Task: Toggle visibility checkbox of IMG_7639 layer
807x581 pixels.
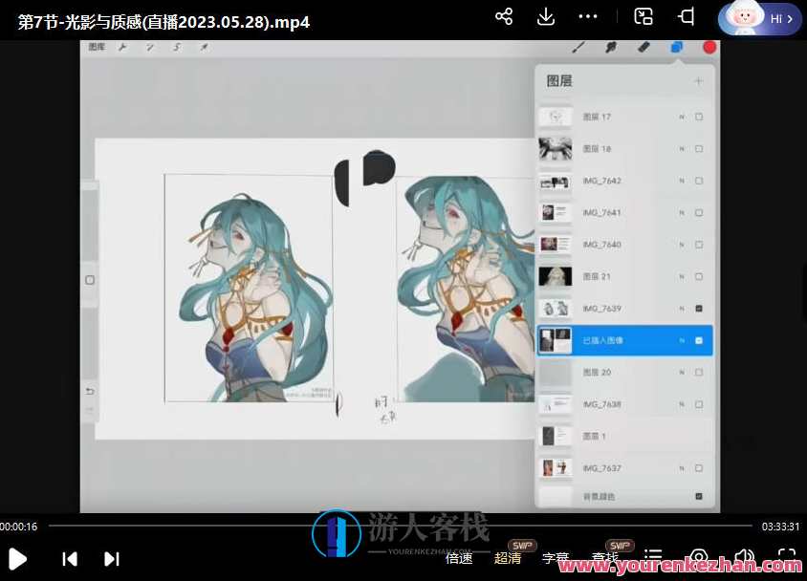Action: click(698, 308)
